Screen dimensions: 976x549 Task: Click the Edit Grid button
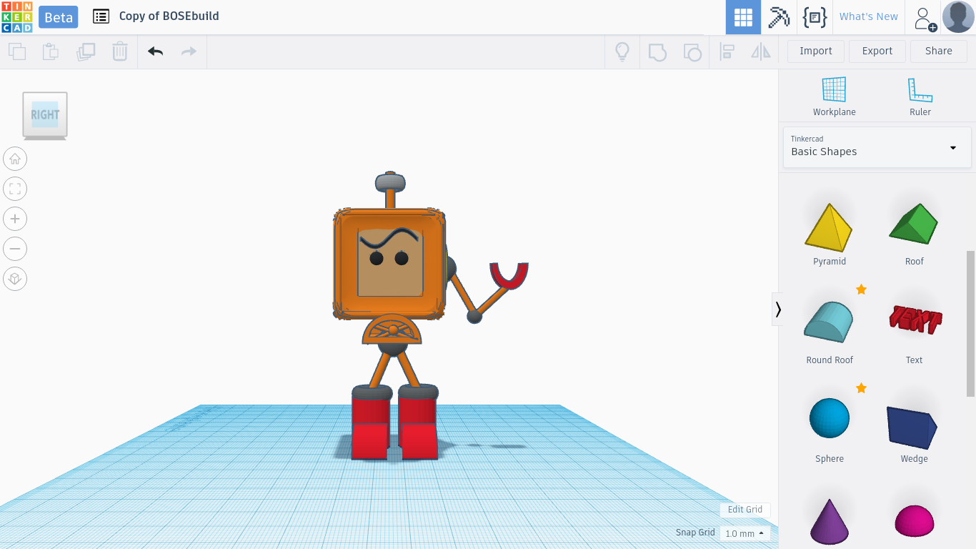(x=745, y=510)
